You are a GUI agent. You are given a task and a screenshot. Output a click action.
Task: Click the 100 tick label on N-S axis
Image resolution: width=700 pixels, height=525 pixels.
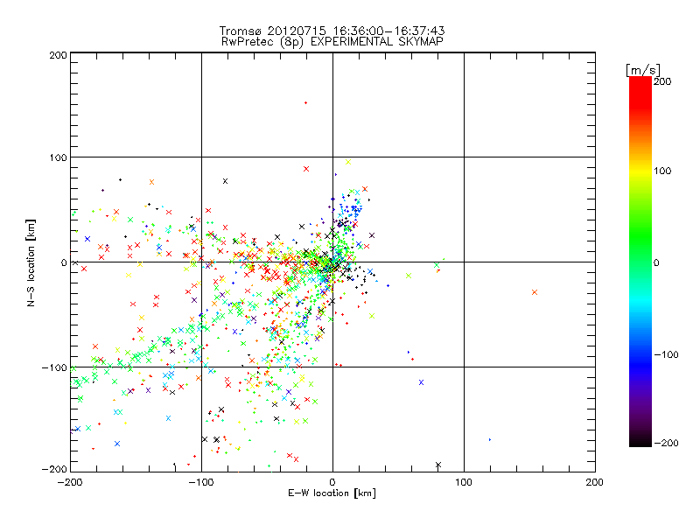pos(59,157)
